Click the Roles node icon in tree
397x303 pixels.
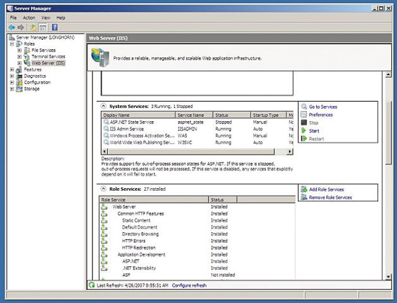click(x=19, y=44)
